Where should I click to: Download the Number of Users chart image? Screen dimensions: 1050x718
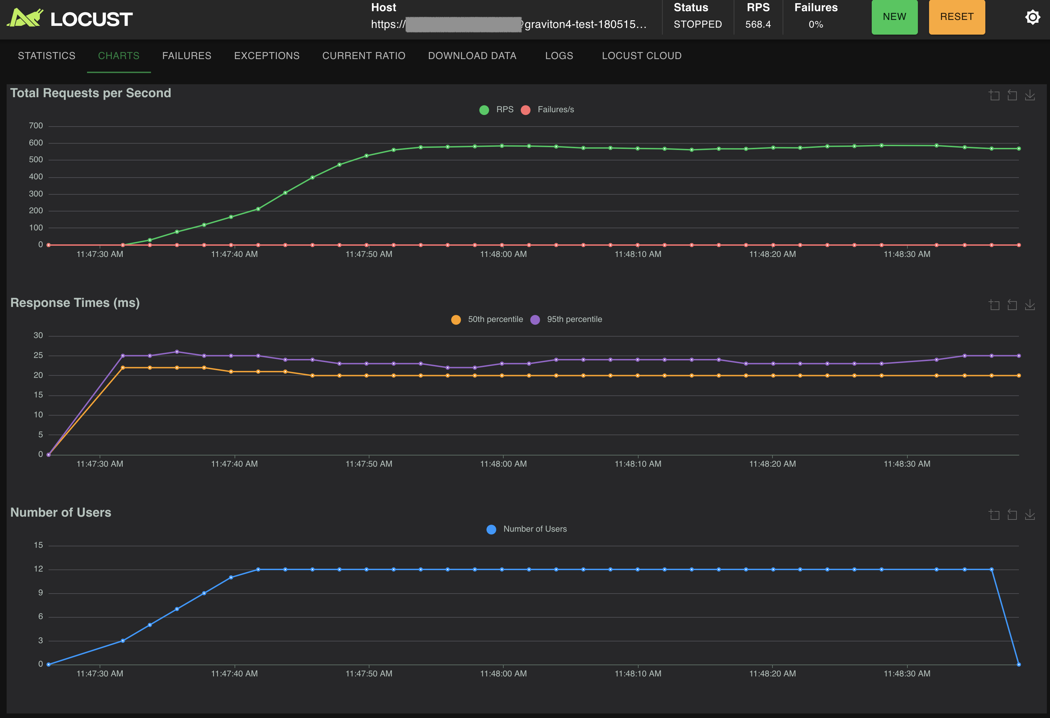(x=1030, y=514)
